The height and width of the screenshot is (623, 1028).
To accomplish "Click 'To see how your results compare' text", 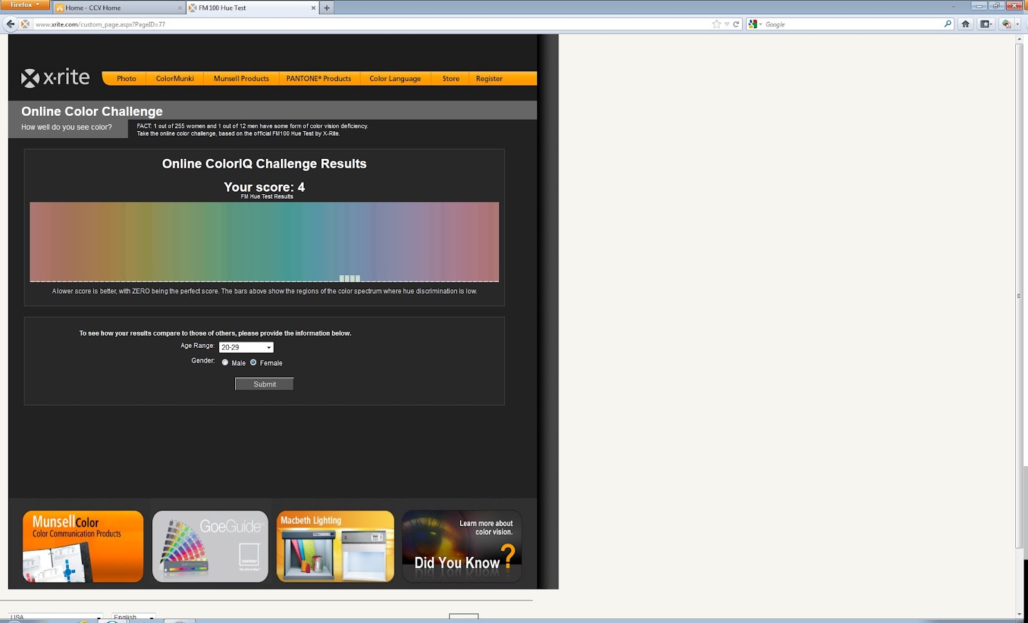I will (215, 333).
